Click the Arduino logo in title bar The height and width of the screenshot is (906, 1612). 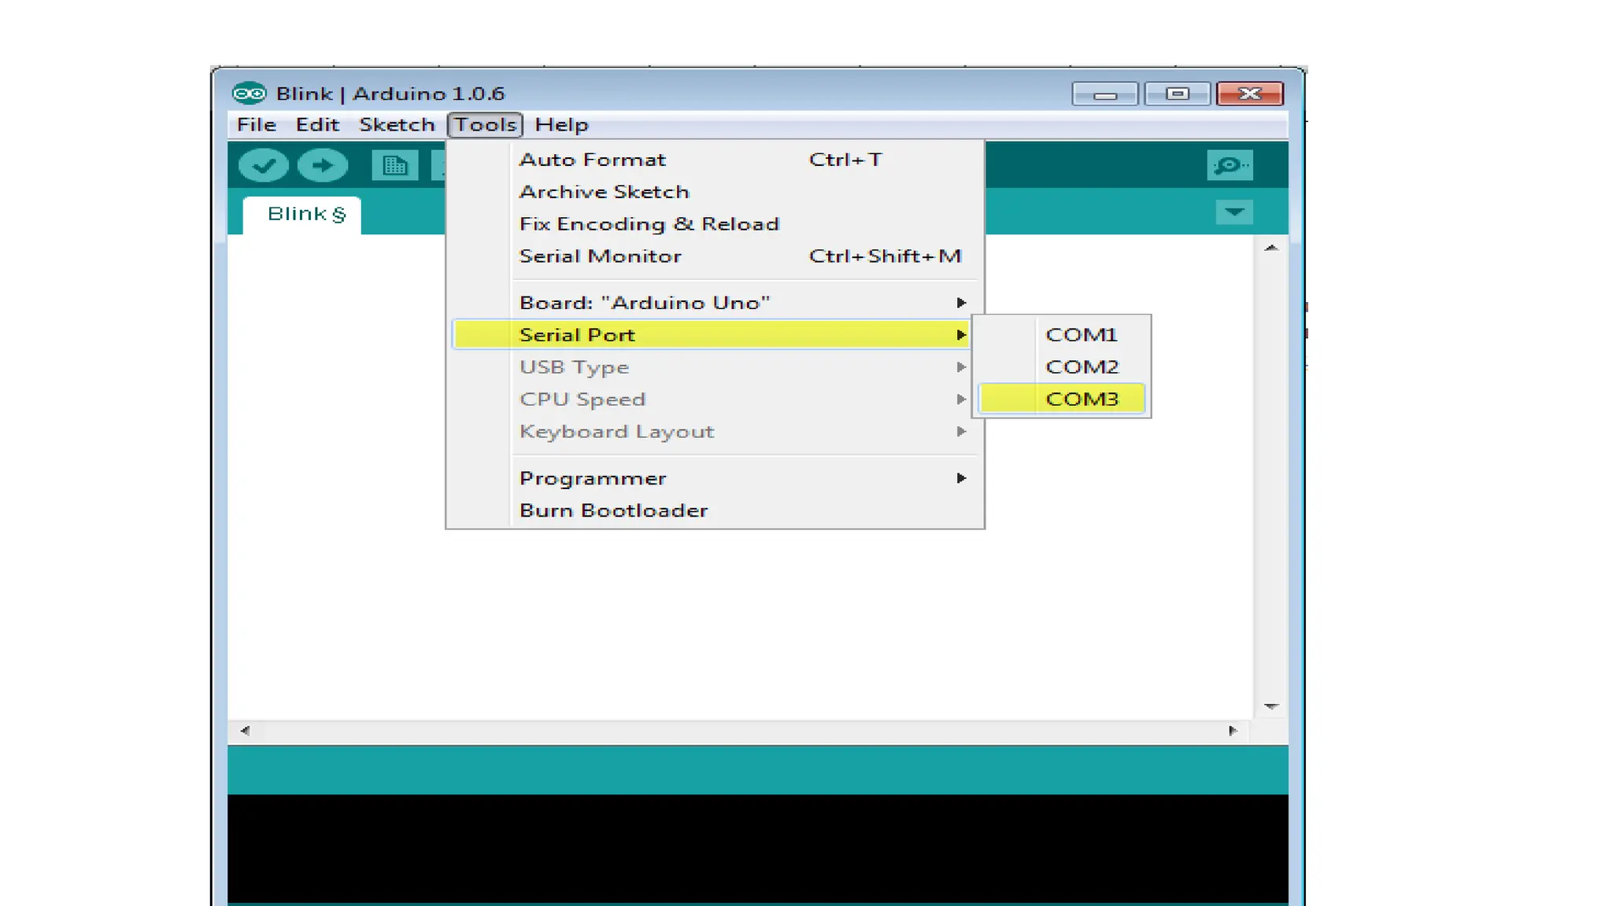250,94
